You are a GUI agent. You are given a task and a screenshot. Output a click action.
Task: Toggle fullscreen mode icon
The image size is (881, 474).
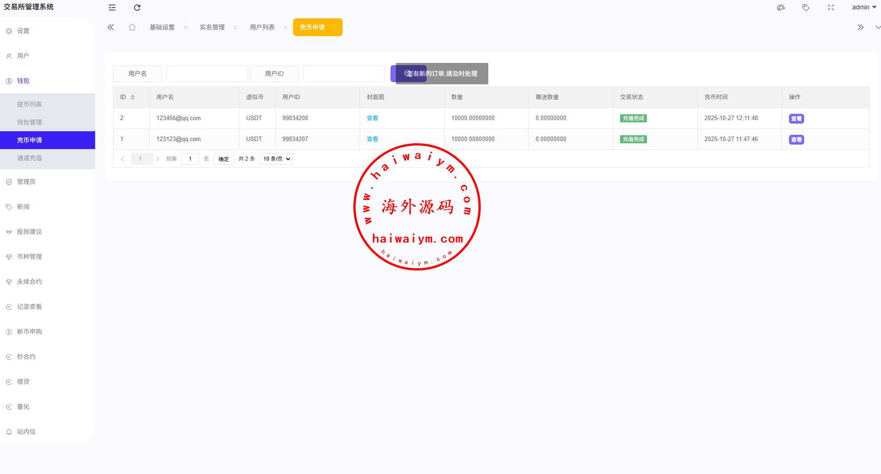[x=831, y=8]
